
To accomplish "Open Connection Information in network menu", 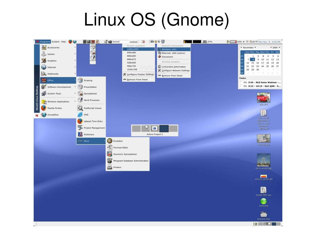I will click(174, 67).
